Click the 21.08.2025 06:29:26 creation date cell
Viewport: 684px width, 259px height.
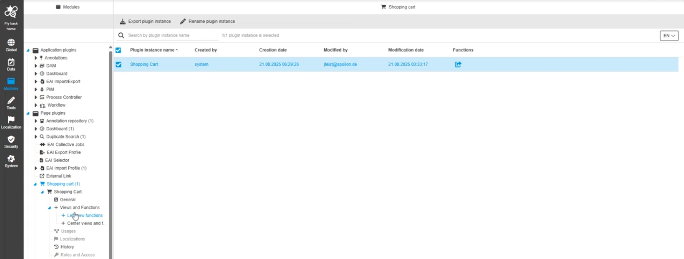tap(279, 64)
